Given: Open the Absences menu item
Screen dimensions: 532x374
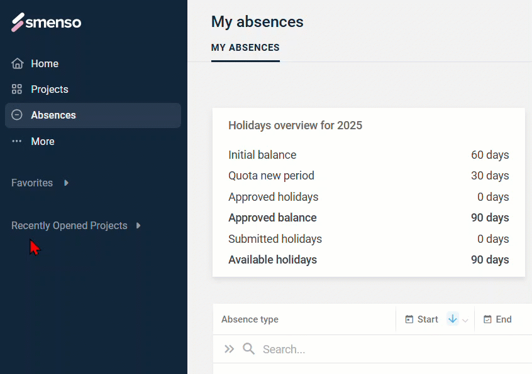Looking at the screenshot, I should coord(93,115).
